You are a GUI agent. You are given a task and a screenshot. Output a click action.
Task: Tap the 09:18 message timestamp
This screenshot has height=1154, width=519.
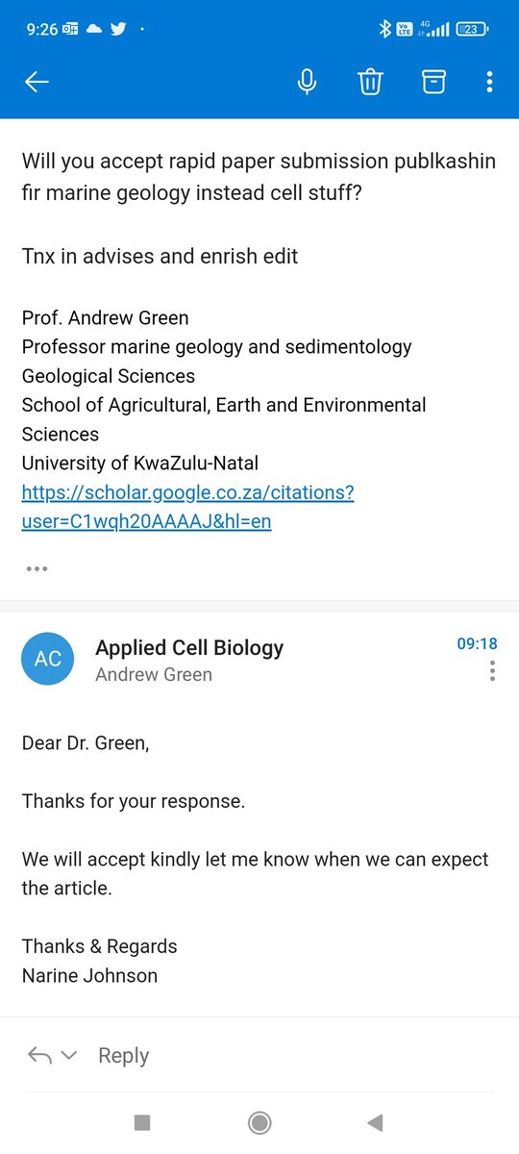point(477,644)
